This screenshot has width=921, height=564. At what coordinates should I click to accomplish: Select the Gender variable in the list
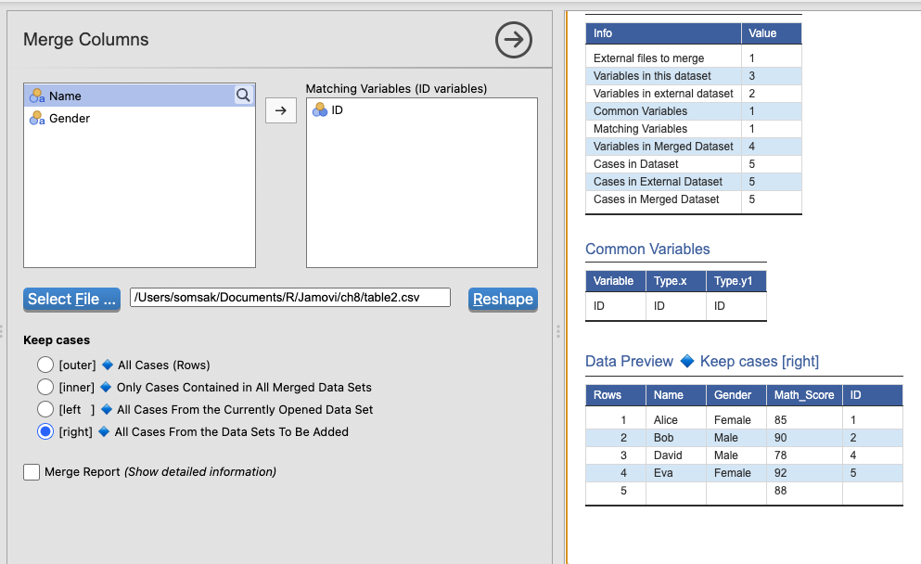click(x=139, y=118)
